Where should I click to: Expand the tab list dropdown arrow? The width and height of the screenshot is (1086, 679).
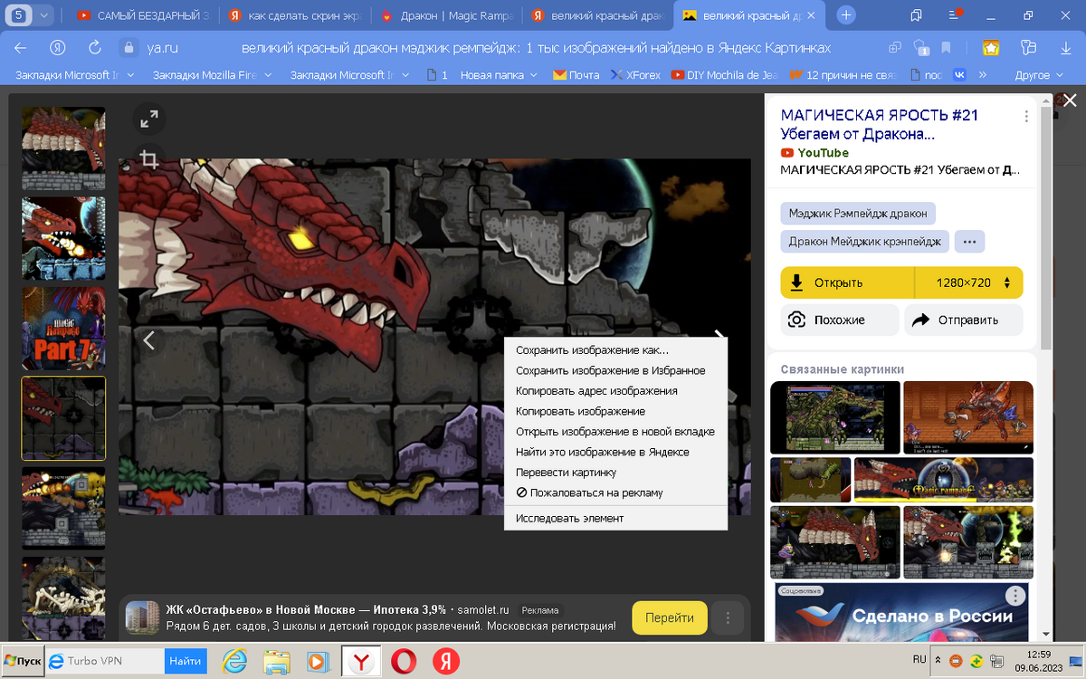[43, 15]
